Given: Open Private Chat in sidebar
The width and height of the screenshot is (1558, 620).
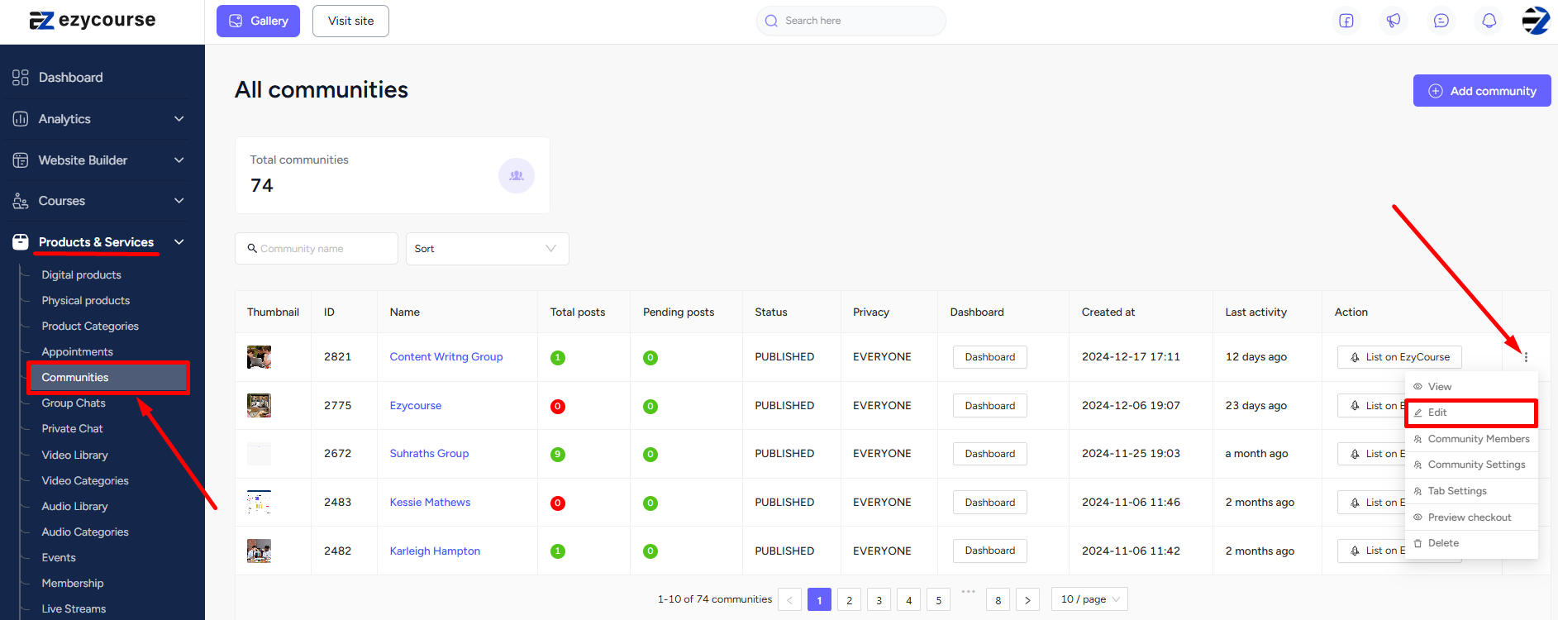Looking at the screenshot, I should (73, 429).
